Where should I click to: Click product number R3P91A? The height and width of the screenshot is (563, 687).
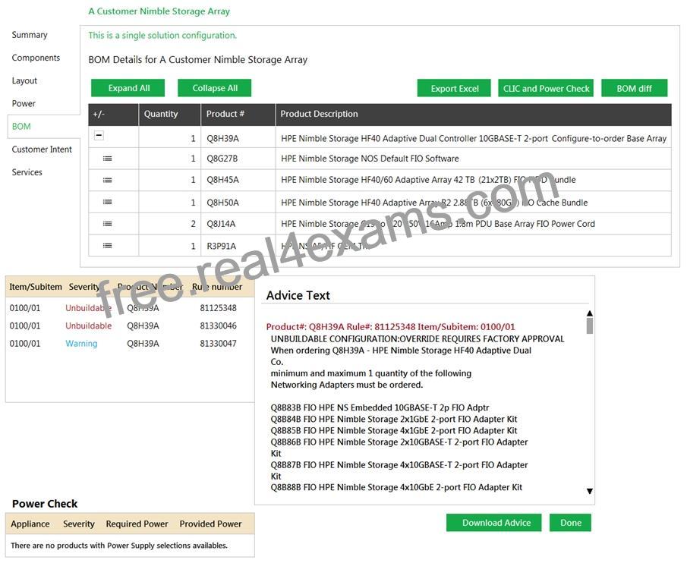(221, 246)
